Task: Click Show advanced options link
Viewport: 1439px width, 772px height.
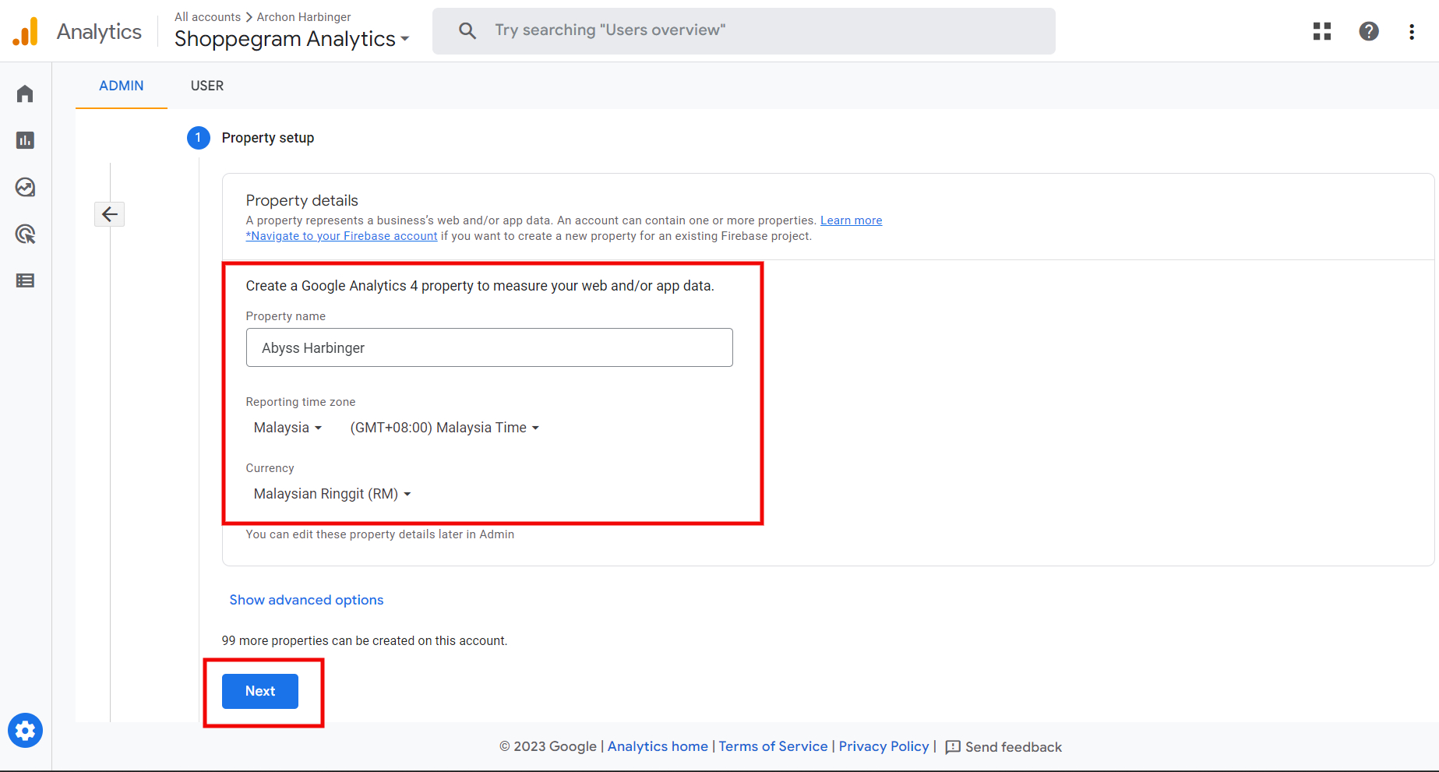Action: 306,600
